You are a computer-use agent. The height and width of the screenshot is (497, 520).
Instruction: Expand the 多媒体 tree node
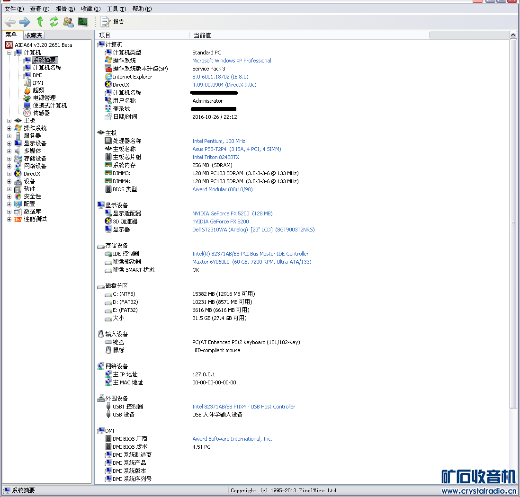9,151
